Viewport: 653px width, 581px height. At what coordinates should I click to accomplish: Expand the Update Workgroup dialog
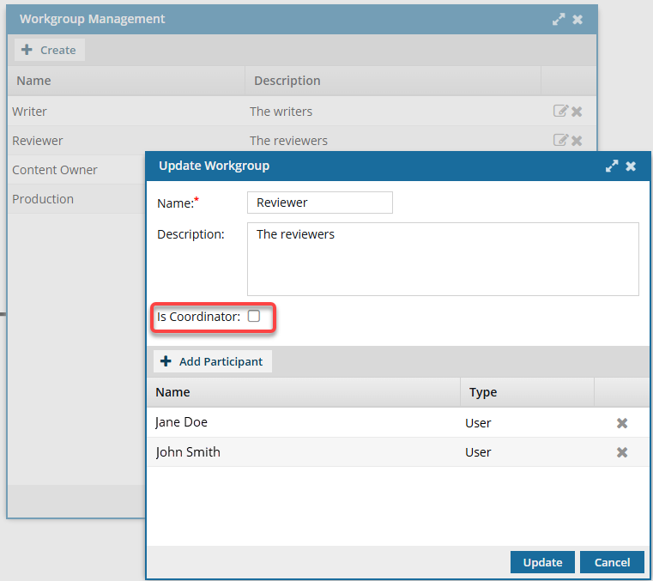pos(612,166)
